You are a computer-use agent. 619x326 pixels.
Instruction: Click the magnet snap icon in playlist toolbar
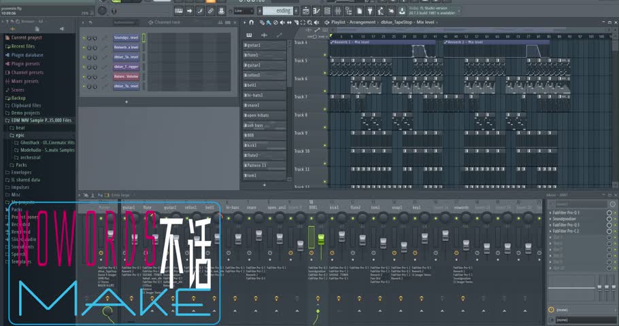[x=252, y=22]
